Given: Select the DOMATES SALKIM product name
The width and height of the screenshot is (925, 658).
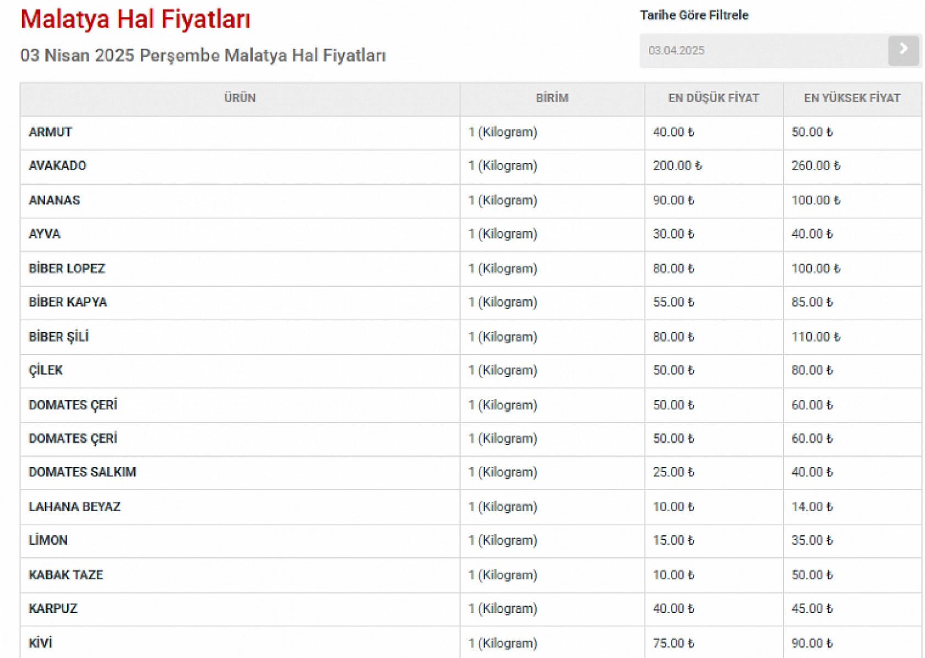Looking at the screenshot, I should point(82,472).
